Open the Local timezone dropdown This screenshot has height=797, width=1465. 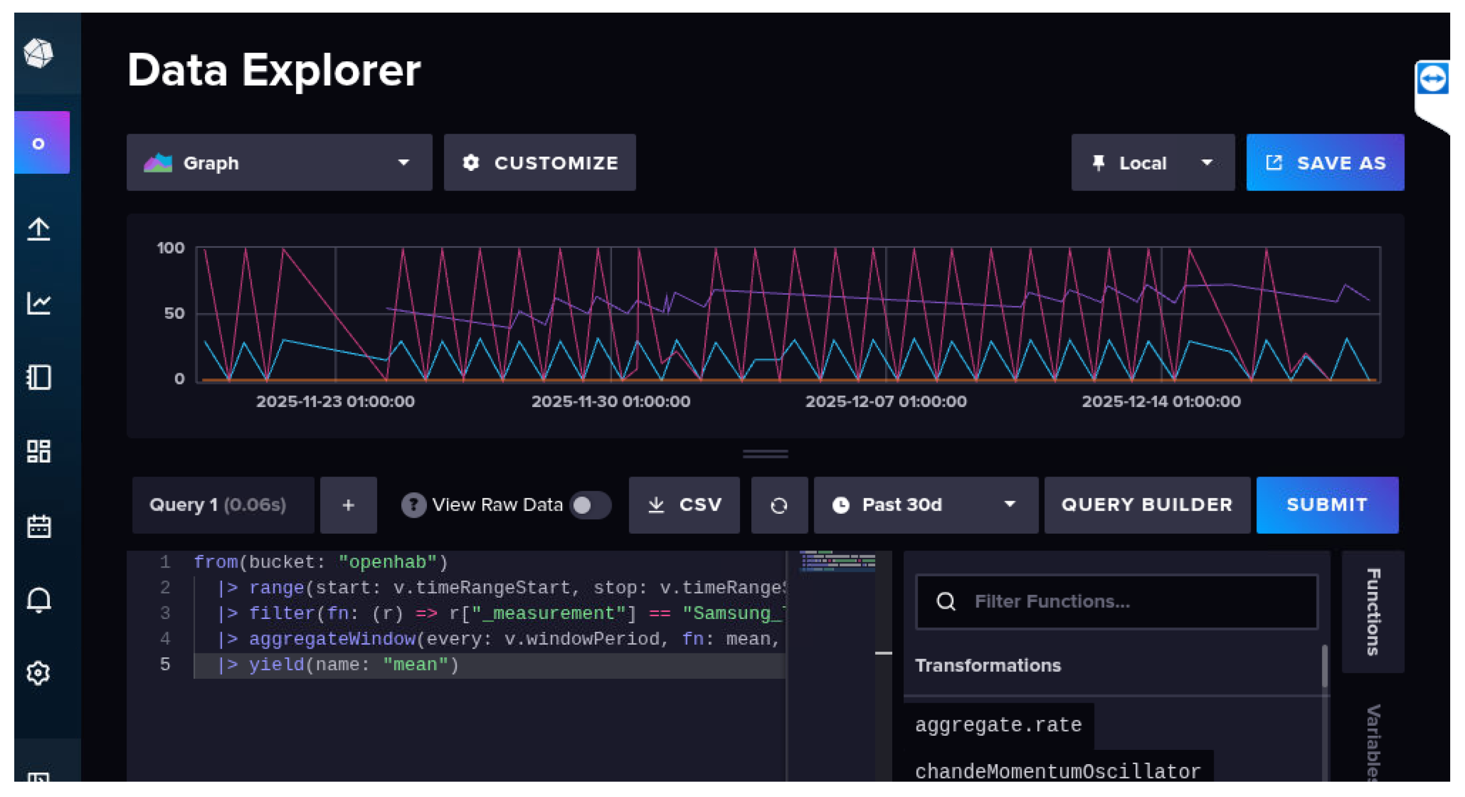1152,163
